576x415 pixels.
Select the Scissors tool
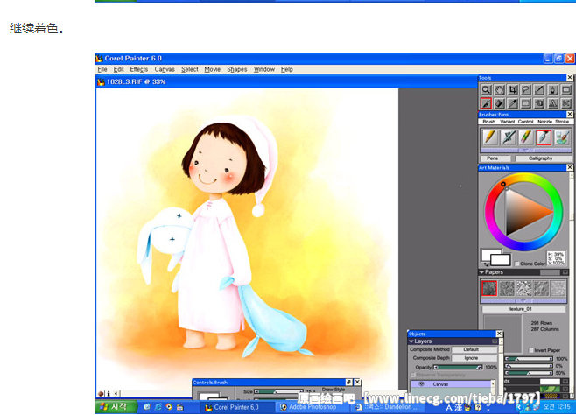(x=566, y=103)
